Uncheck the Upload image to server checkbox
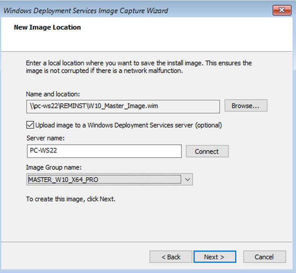This screenshot has width=296, height=273. pos(30,125)
